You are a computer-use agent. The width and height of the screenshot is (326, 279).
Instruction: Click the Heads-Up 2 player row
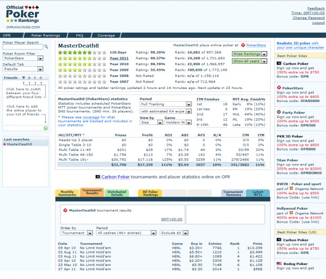(161, 140)
